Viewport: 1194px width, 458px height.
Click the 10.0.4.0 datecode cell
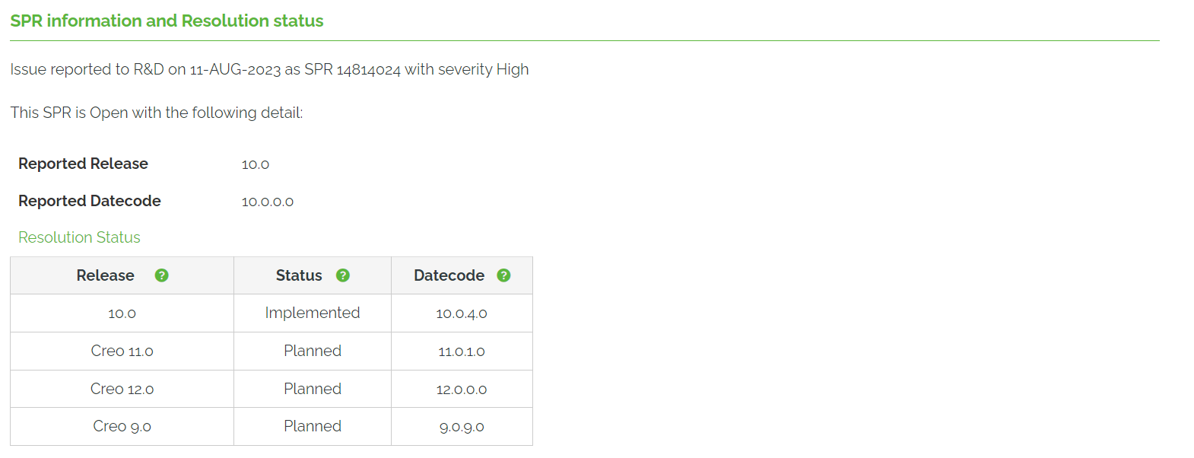coord(462,313)
